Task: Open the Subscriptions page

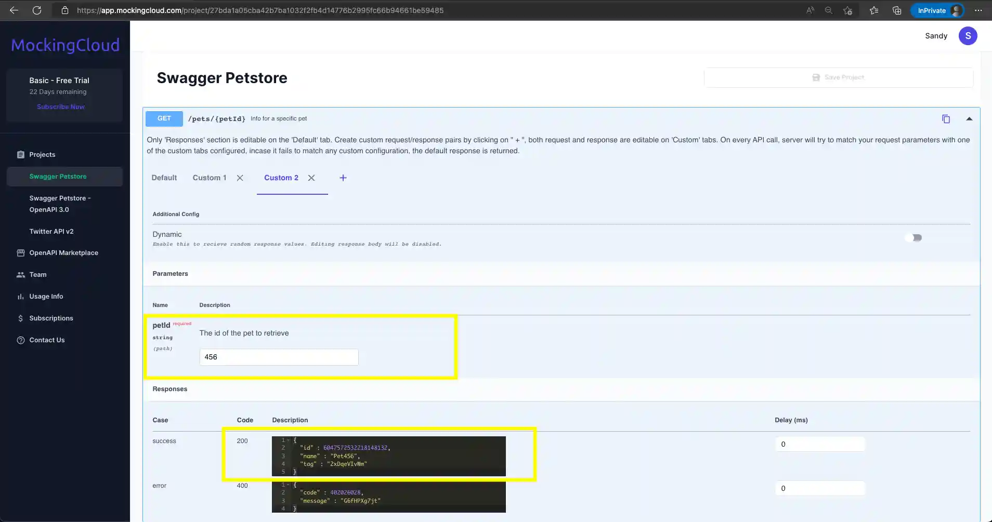Action: tap(51, 318)
